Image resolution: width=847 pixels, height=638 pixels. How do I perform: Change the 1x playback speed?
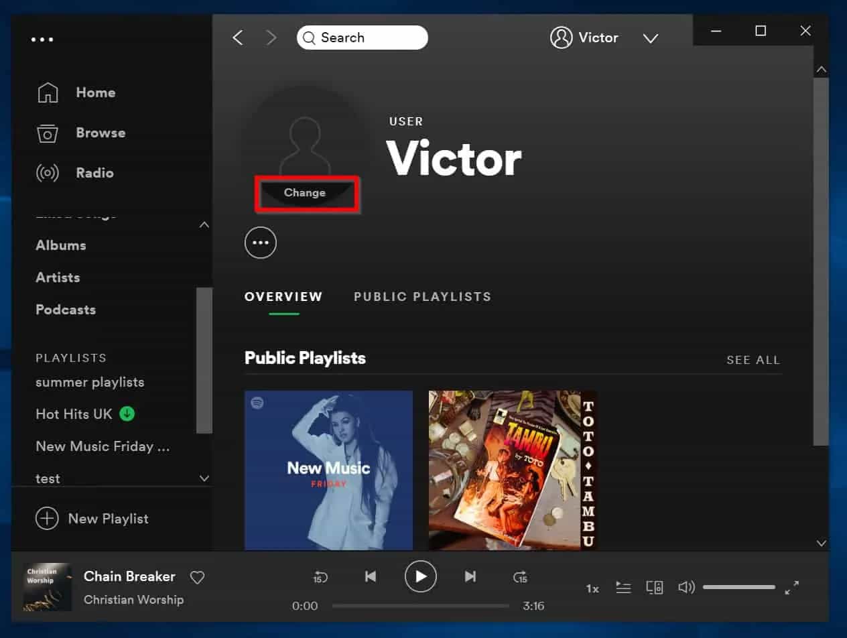coord(592,588)
